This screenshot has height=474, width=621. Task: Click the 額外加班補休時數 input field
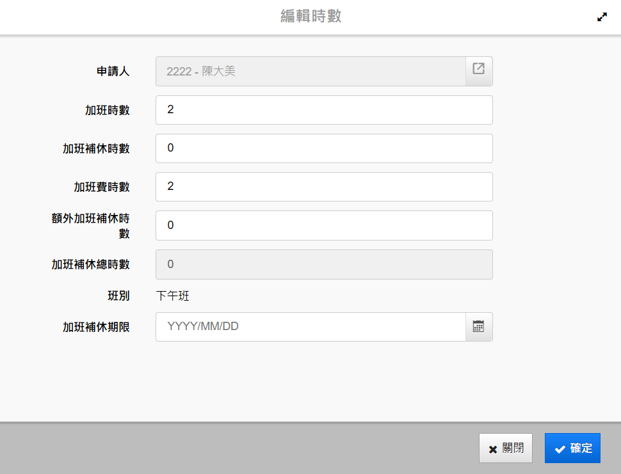tap(324, 226)
